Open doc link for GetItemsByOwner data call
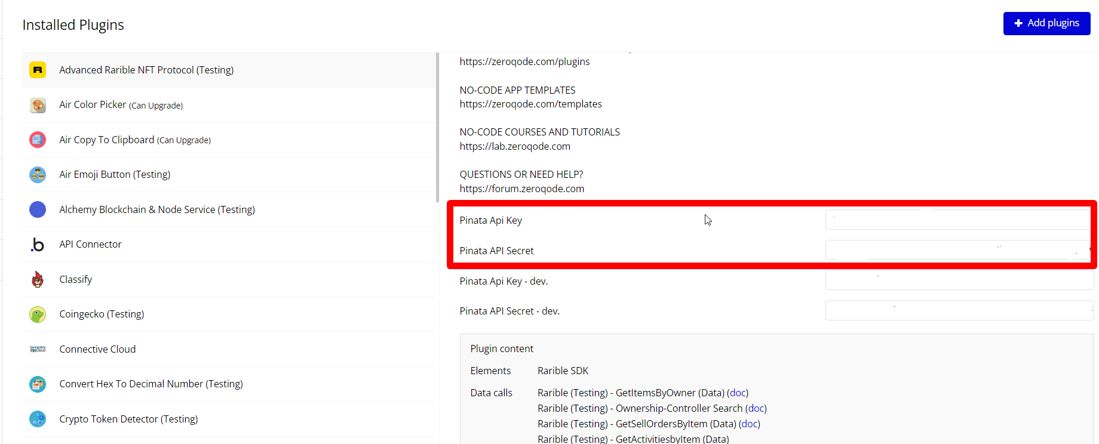Viewport: 1099px width, 444px height. [738, 393]
